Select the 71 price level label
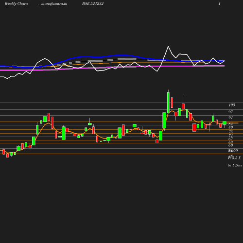 point(231,135)
